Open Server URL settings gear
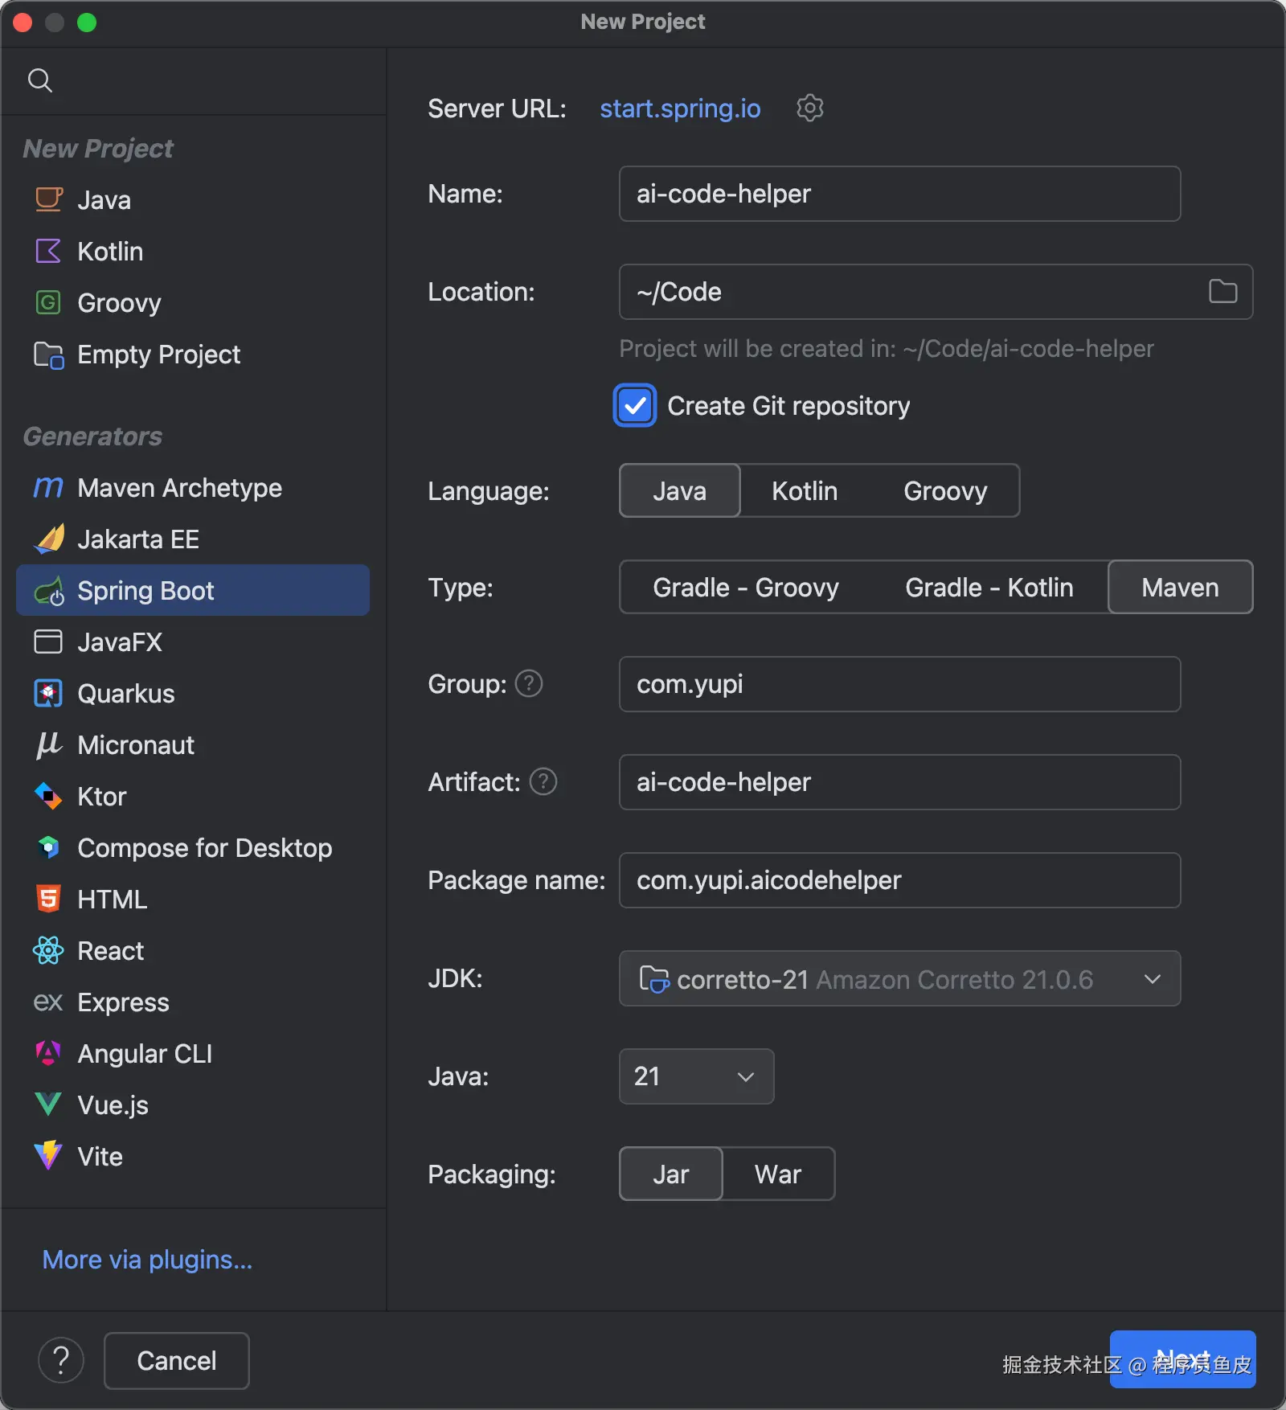This screenshot has height=1410, width=1286. point(809,108)
